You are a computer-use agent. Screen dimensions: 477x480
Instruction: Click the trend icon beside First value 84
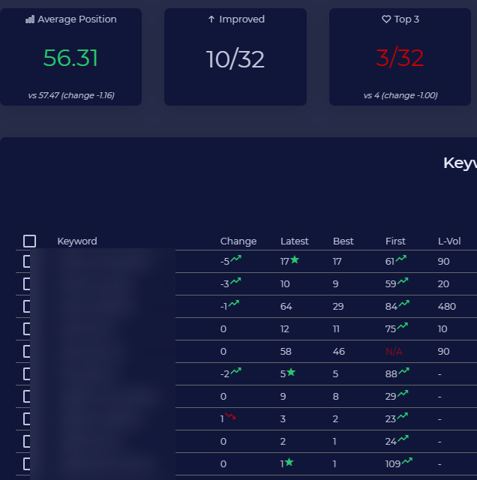point(403,304)
